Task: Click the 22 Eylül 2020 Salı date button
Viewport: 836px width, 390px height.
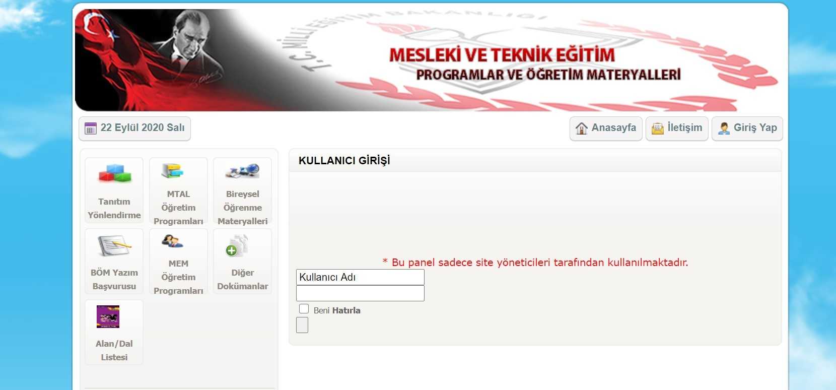Action: click(x=134, y=128)
